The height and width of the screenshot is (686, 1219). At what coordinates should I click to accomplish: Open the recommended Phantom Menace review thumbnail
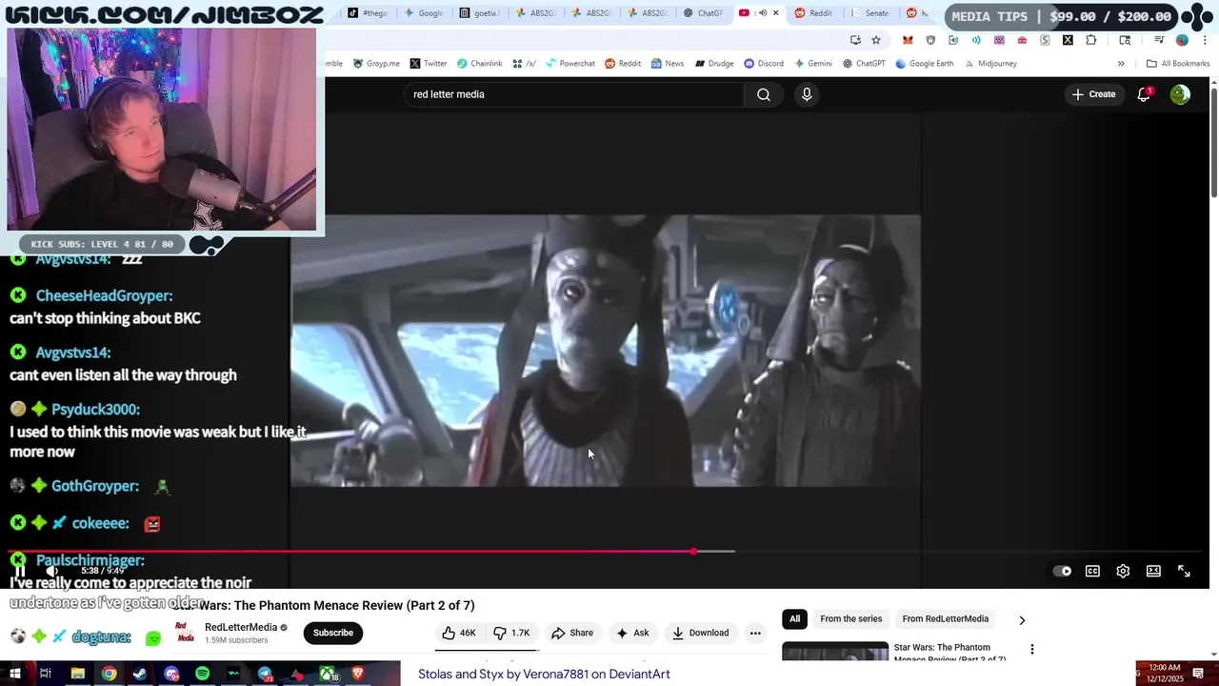835,653
